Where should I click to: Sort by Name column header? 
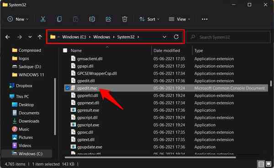[x=76, y=51]
